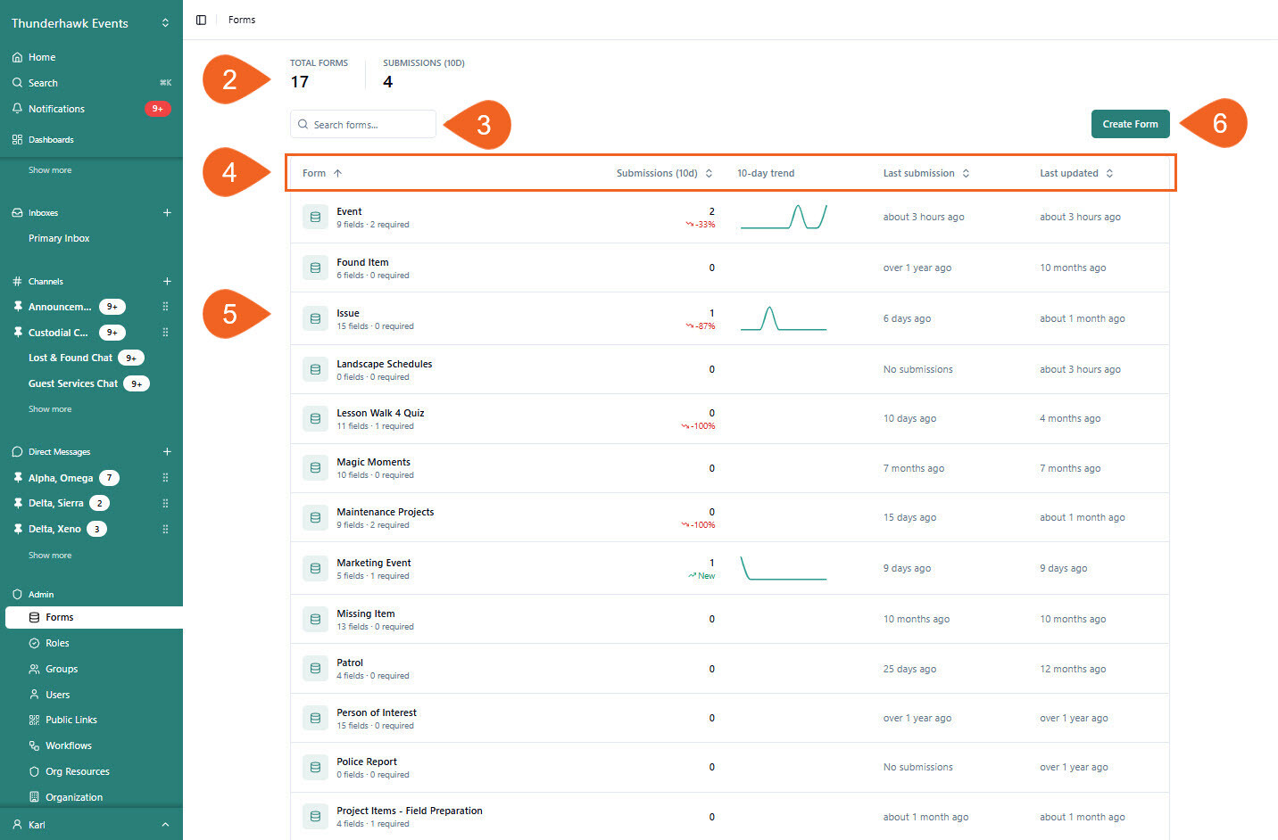Screen dimensions: 1278x840
Task: Open Home in the sidebar
Action: 42,57
